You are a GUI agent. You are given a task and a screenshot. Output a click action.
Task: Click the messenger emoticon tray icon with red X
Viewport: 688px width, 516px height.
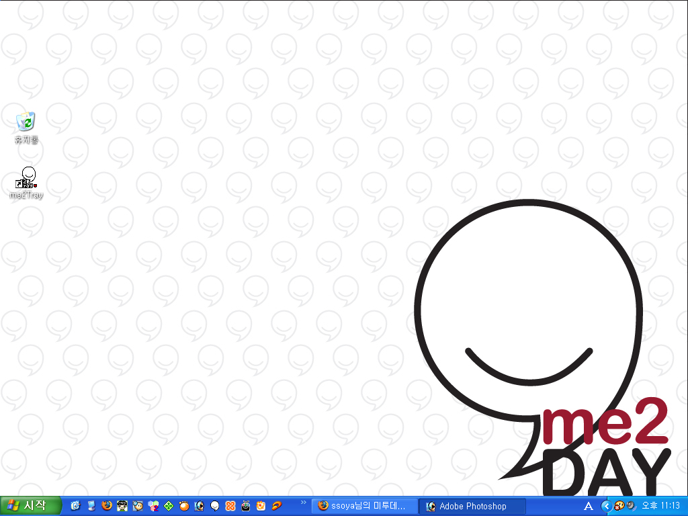coord(619,506)
